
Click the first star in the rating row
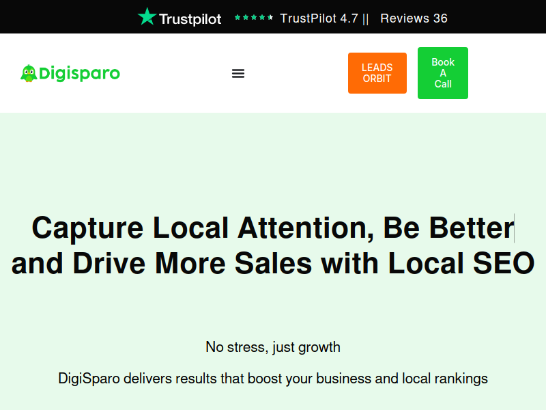coord(238,17)
